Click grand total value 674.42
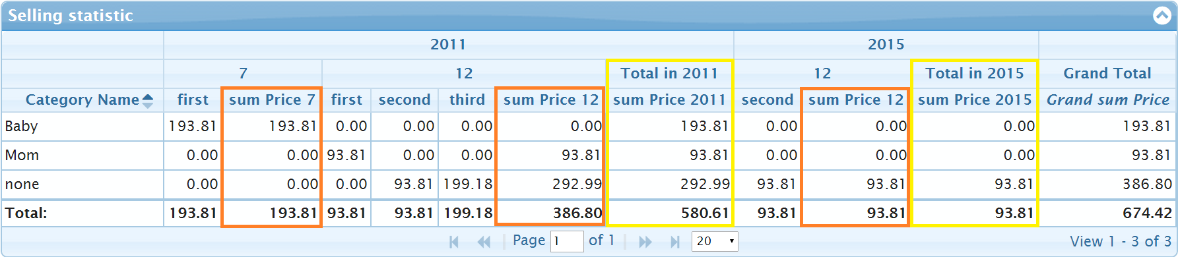Screen dimensions: 1178x257 1107,214
